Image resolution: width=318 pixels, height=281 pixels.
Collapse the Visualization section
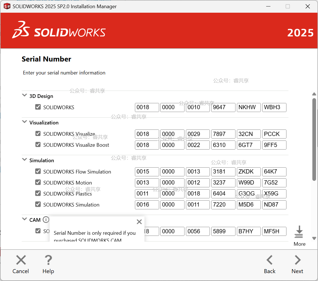tap(24, 122)
